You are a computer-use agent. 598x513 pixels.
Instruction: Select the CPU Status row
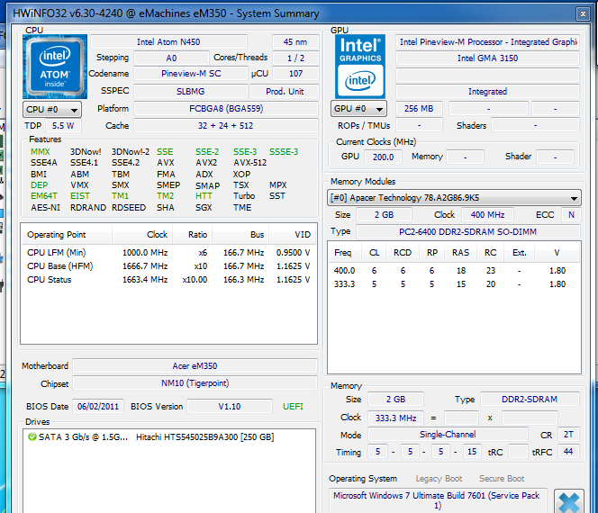[168, 279]
